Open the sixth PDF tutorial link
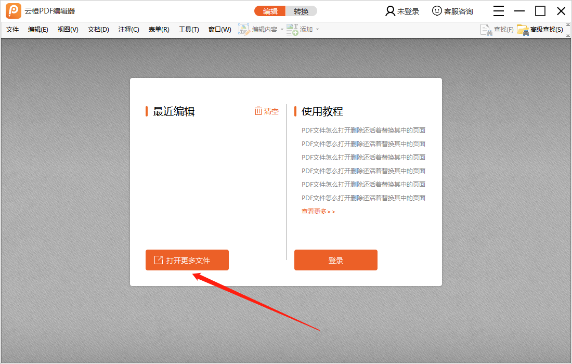This screenshot has width=572, height=364. (363, 198)
